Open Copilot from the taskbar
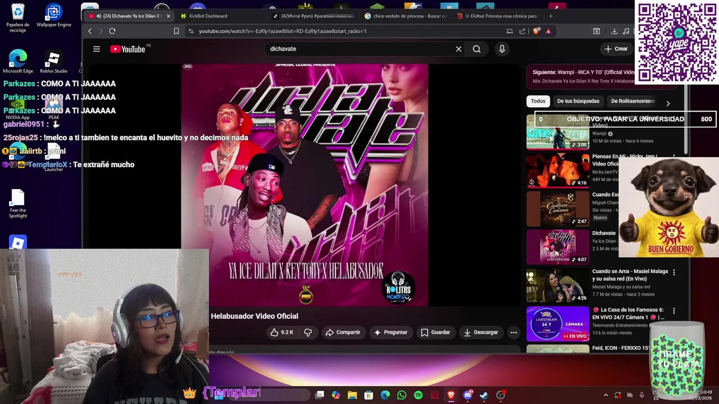Screen dimensions: 719x404 336,395
